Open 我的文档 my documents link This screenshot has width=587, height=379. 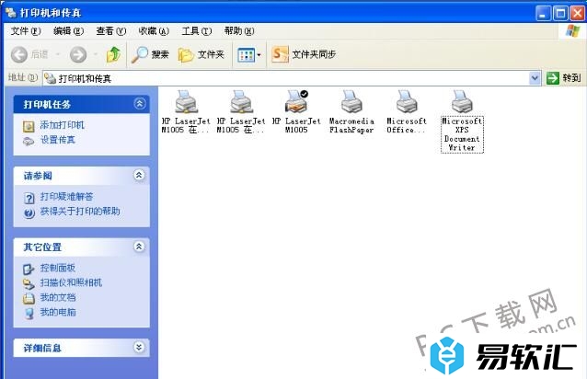[58, 297]
